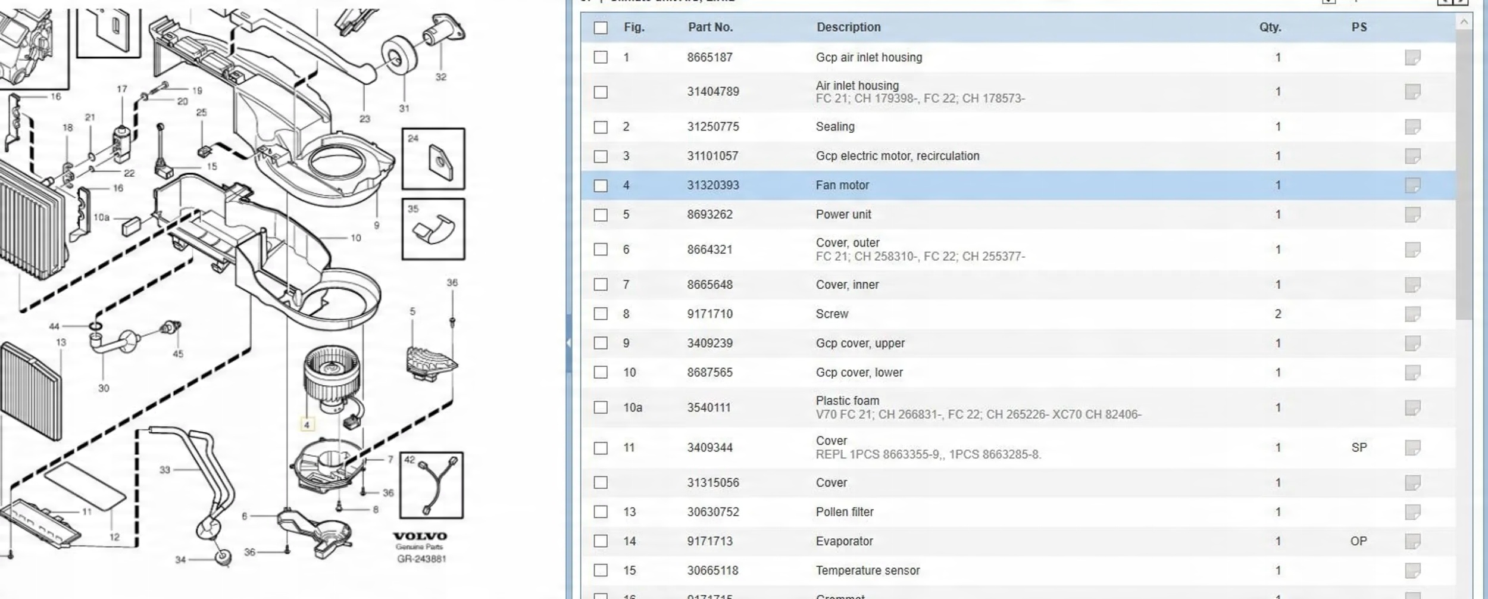Click callout number 30 in diagram
Image resolution: width=1488 pixels, height=599 pixels.
104,388
